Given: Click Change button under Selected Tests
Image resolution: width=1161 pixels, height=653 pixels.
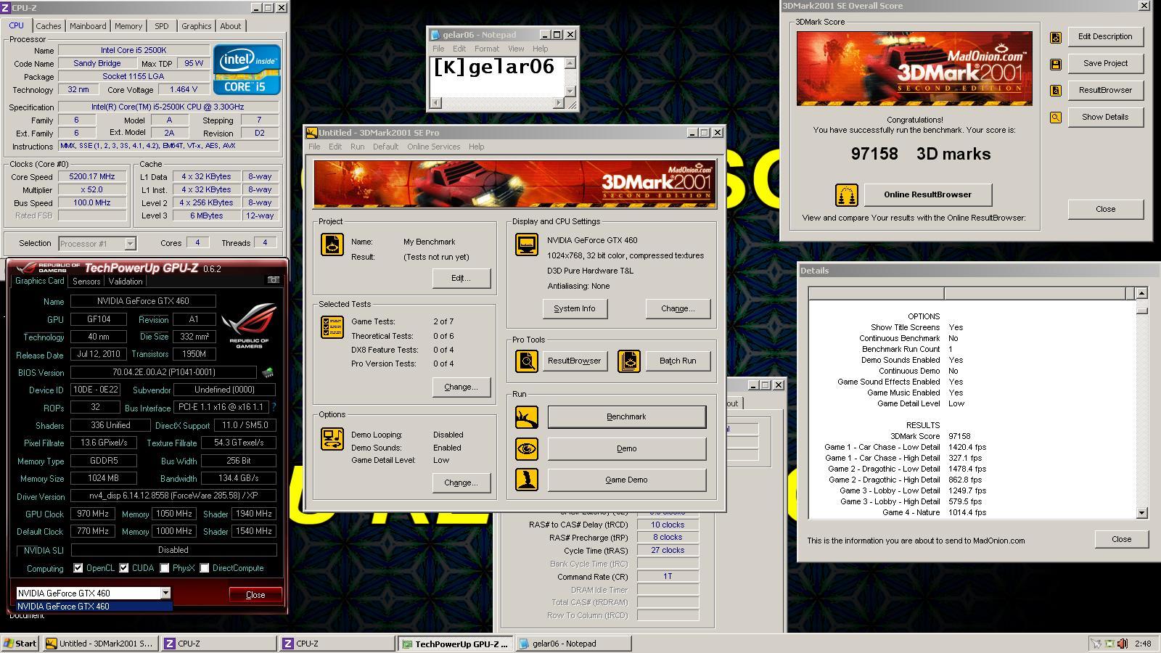Looking at the screenshot, I should (461, 387).
